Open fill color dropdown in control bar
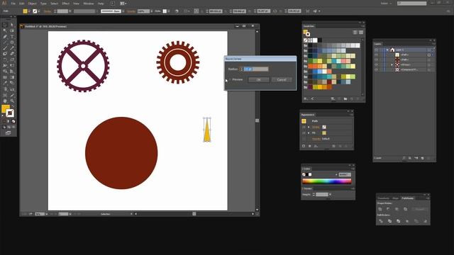 click(29, 11)
